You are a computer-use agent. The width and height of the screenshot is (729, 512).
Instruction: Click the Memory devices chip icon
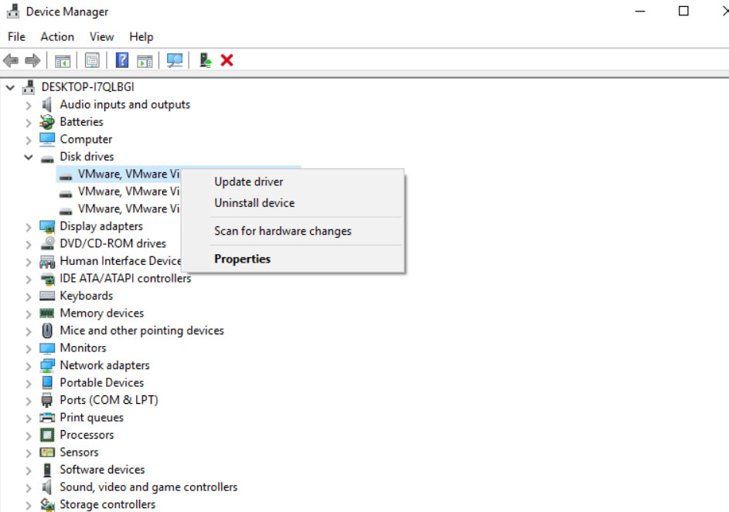47,314
